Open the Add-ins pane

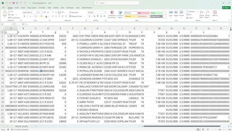[215, 13]
